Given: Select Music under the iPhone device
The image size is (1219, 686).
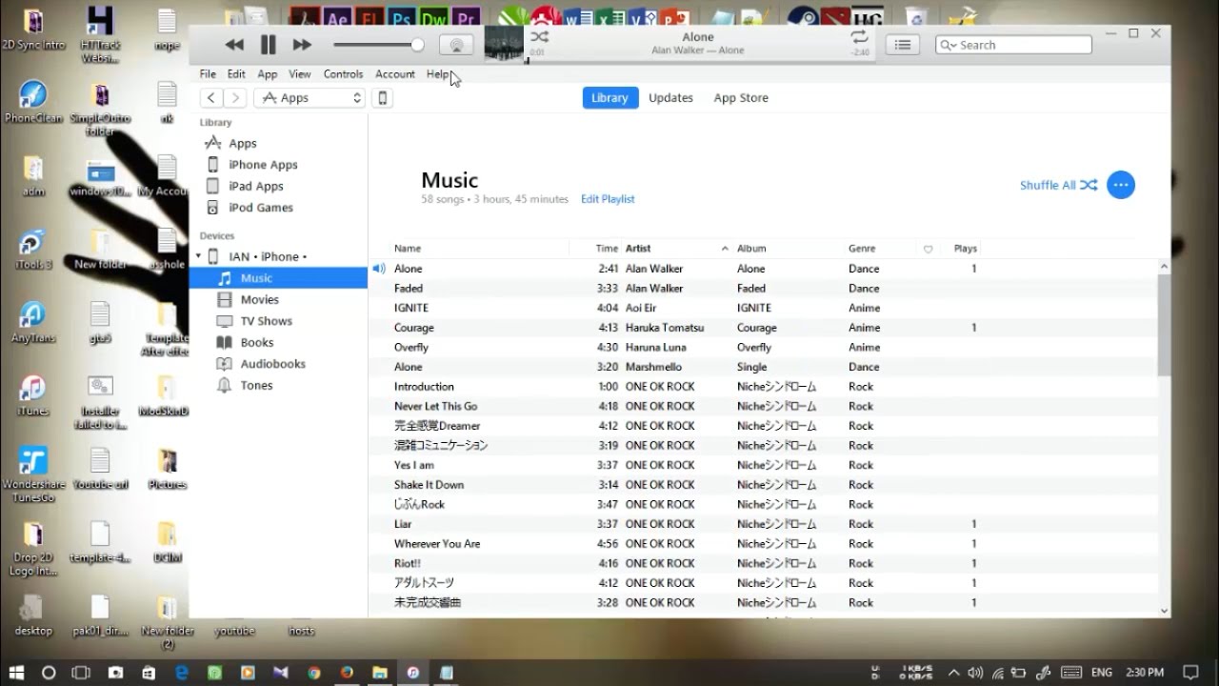Looking at the screenshot, I should (278, 278).
